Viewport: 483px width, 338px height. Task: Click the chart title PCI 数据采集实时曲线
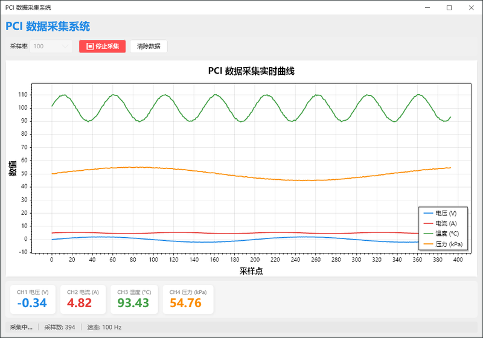pos(251,71)
